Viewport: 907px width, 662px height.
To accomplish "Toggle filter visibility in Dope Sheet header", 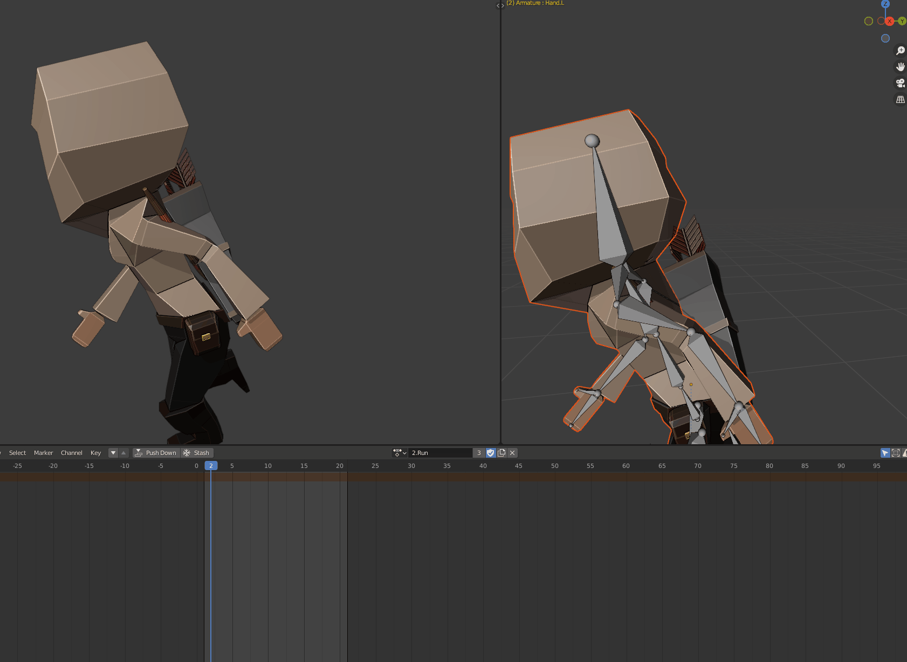I will pyautogui.click(x=905, y=453).
